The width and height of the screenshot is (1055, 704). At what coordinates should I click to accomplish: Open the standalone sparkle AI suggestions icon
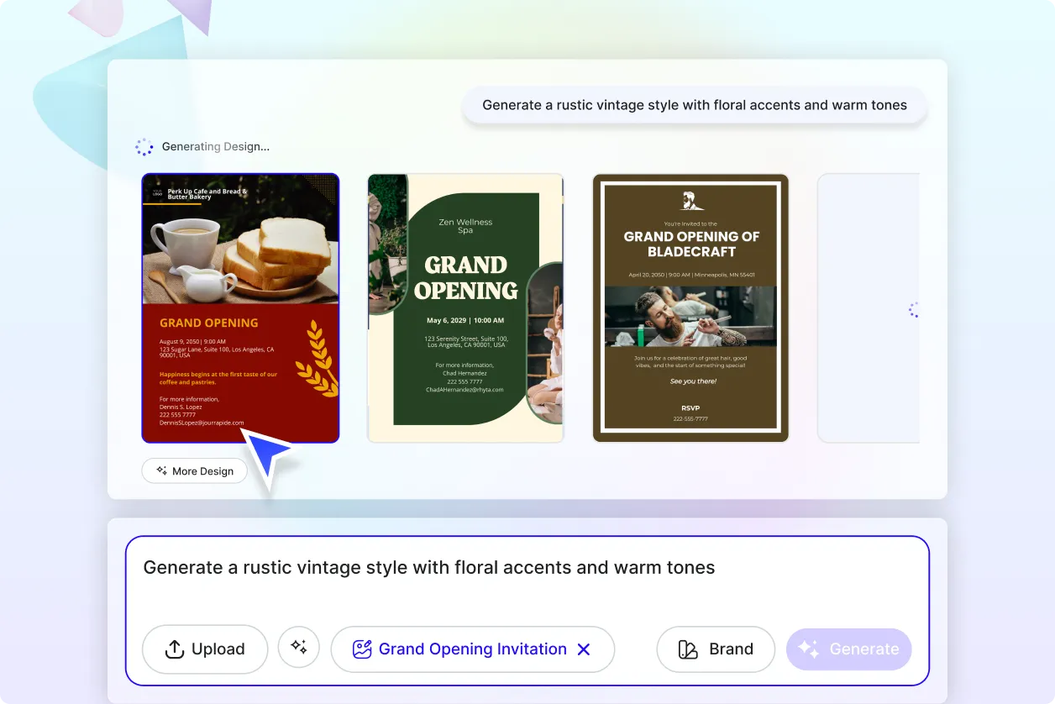tap(299, 647)
